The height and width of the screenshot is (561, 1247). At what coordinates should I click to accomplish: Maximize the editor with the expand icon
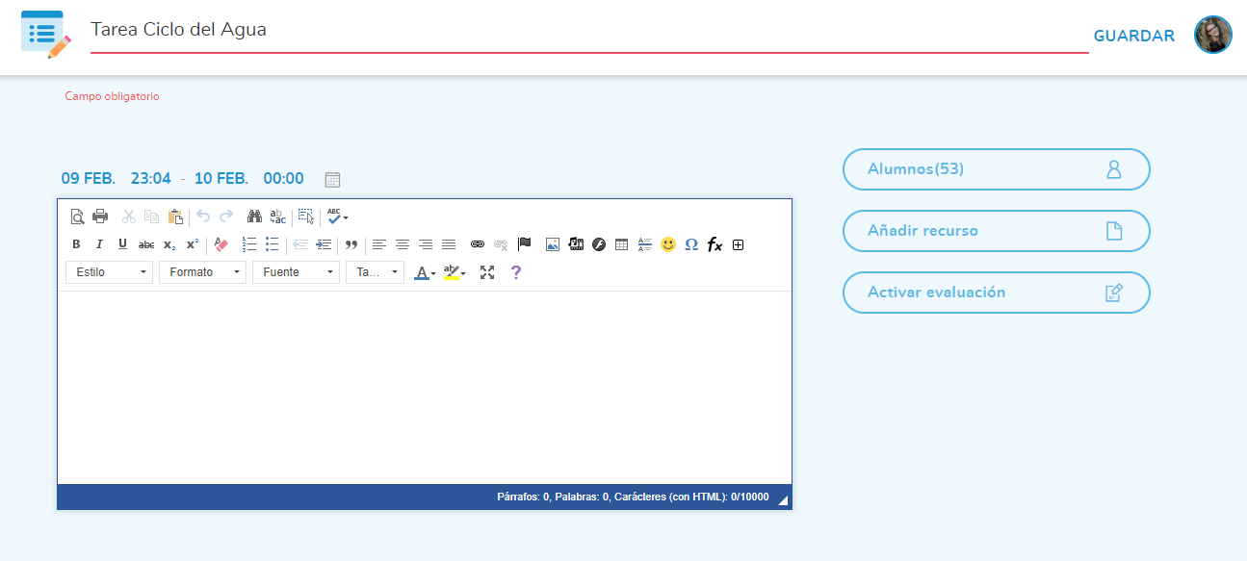point(487,272)
